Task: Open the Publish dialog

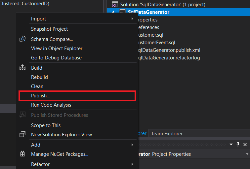Action: [x=77, y=96]
